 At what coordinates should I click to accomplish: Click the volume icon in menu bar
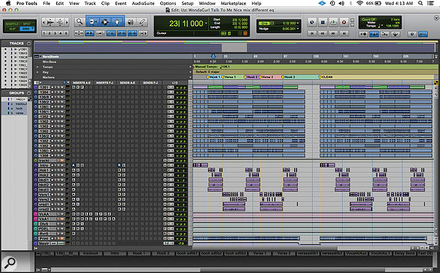(341, 4)
